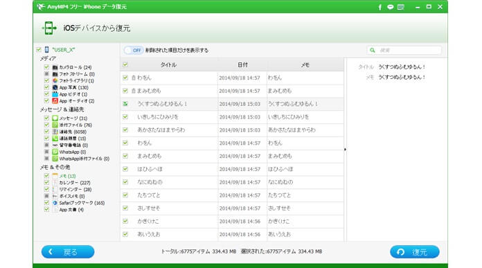Select the note row たちつてと
Image resolution: width=482 pixels, height=268 pixels.
(232, 195)
